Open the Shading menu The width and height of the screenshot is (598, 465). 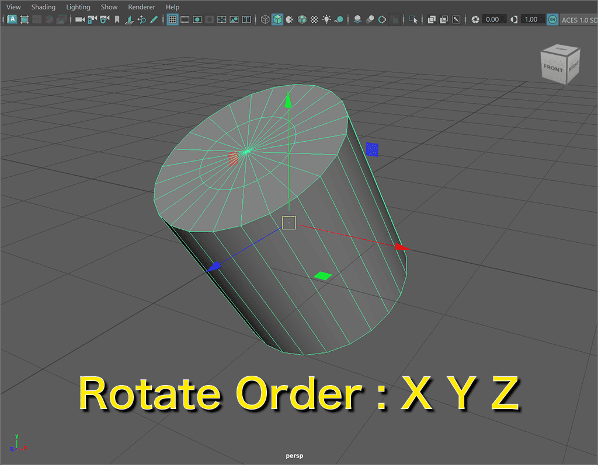click(43, 7)
